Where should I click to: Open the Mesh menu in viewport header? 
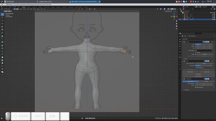click(31, 9)
